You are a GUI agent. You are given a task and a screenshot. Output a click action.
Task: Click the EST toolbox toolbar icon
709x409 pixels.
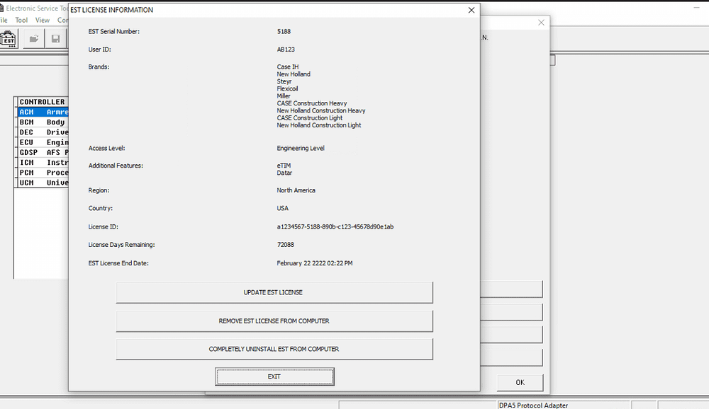tap(9, 38)
